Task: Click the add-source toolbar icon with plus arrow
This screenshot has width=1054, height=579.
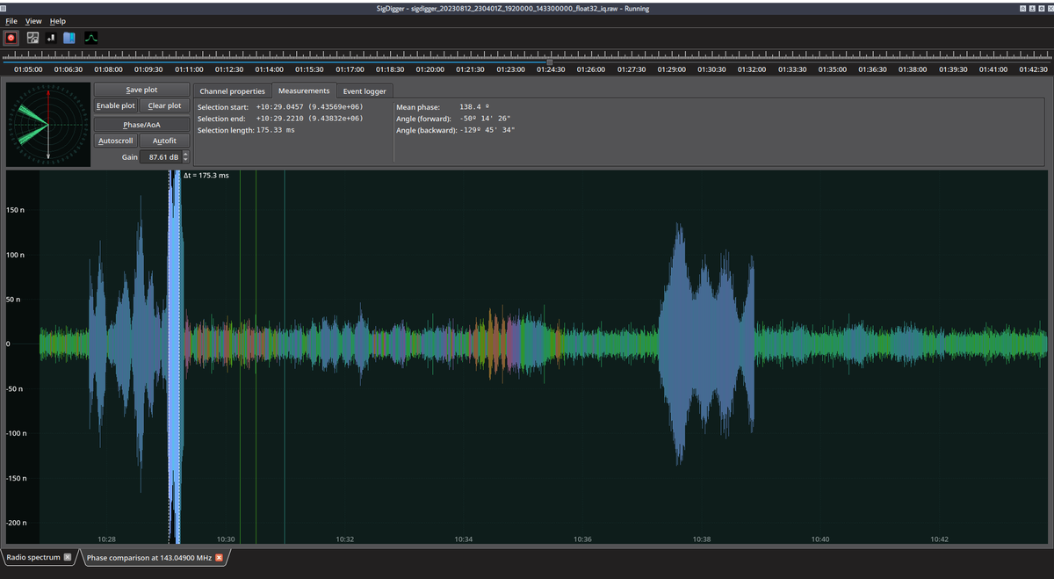Action: coord(50,38)
